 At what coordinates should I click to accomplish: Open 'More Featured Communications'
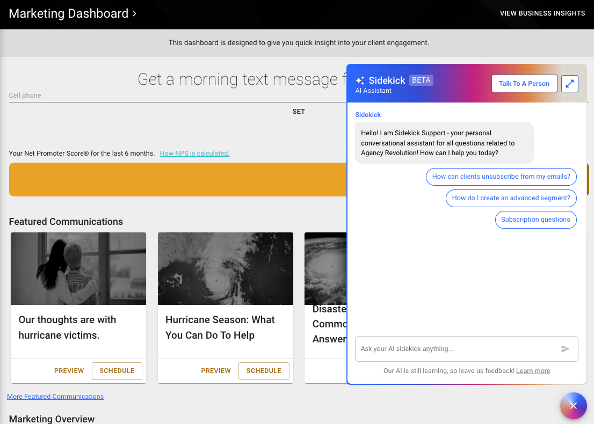(x=55, y=396)
